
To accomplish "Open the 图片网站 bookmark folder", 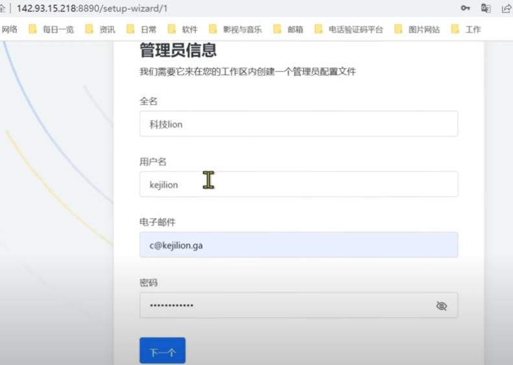I will click(x=417, y=29).
